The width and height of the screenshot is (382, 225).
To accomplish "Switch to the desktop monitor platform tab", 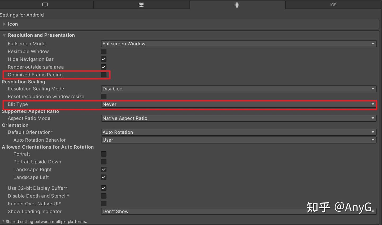I will (45, 5).
